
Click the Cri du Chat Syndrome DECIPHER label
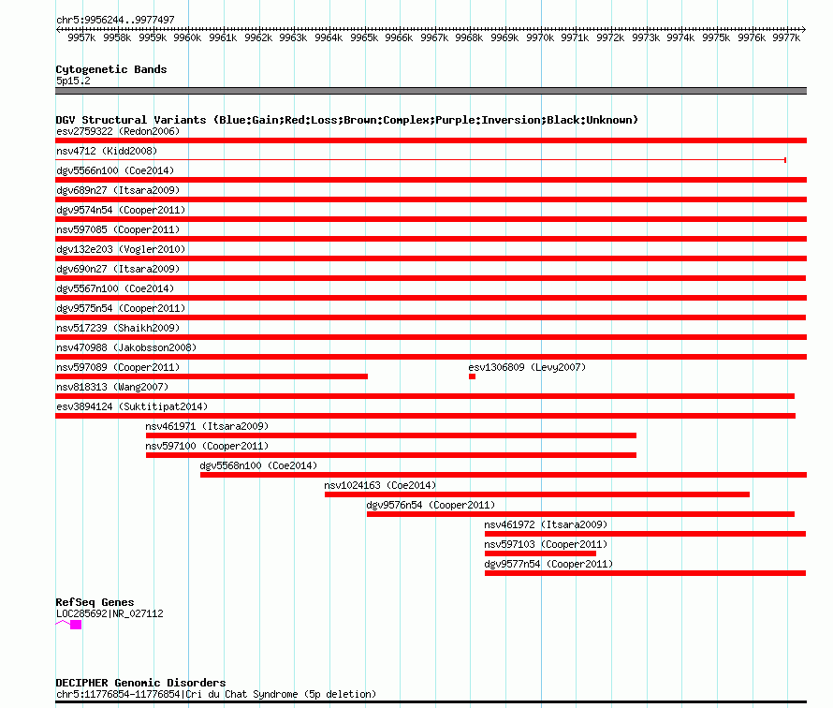pyautogui.click(x=216, y=694)
